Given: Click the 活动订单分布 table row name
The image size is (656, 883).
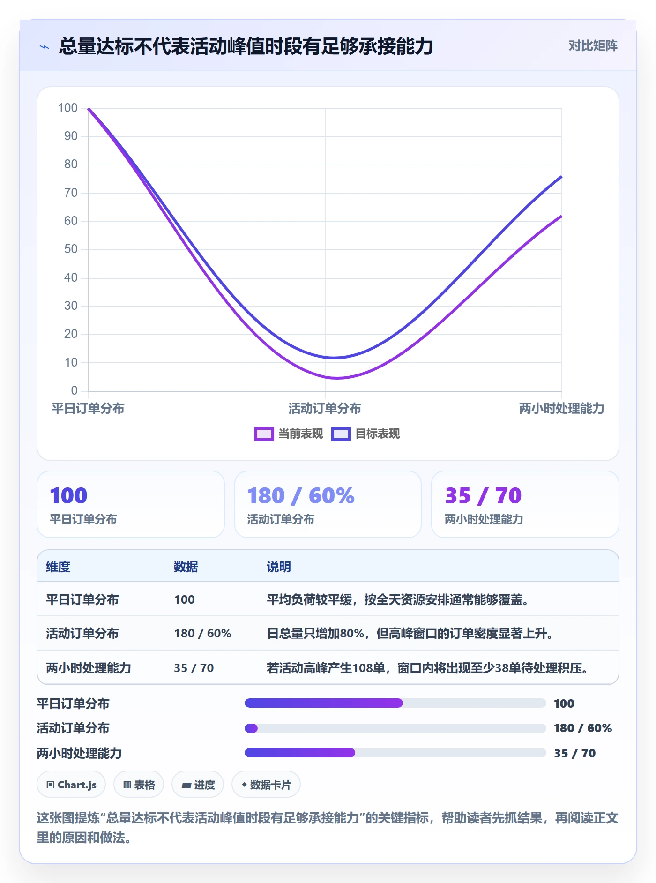Looking at the screenshot, I should coord(82,633).
